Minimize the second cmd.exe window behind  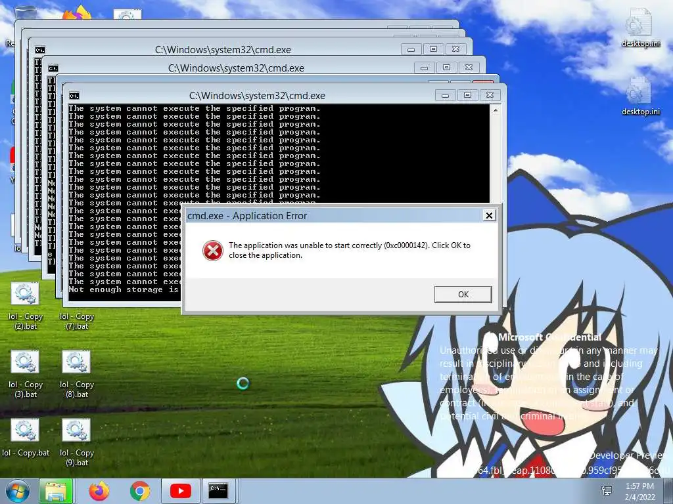click(424, 68)
